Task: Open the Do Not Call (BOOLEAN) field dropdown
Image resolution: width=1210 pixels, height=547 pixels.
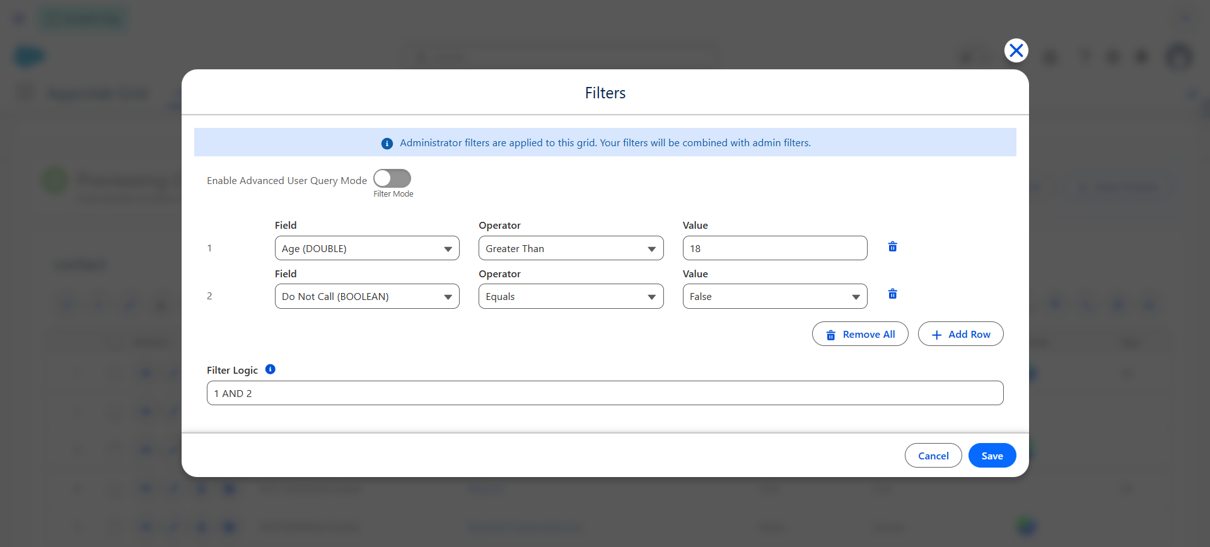Action: coord(367,296)
